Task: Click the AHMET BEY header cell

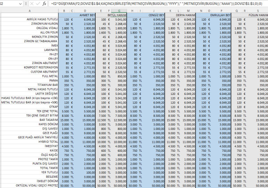Action: (87, 15)
